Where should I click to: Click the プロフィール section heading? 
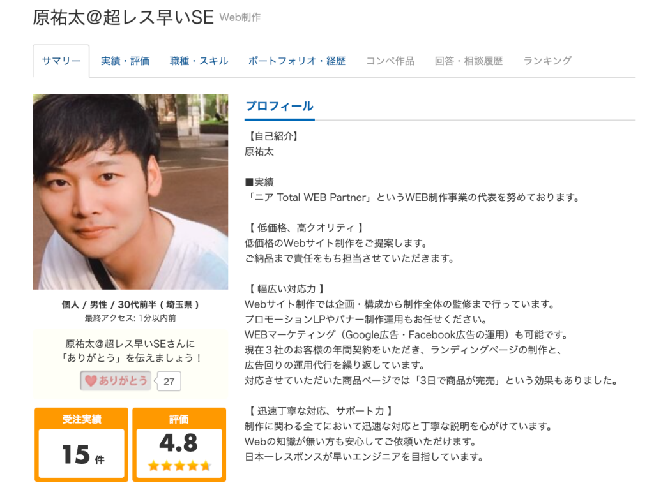click(x=280, y=107)
